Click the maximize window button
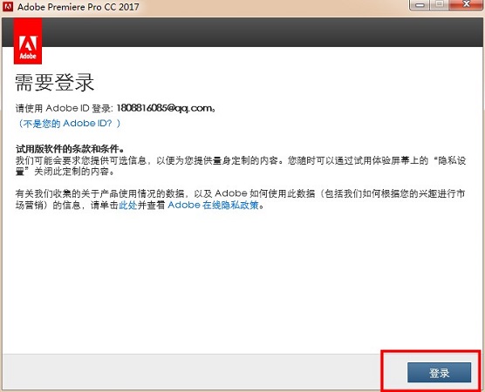The image size is (485, 392). point(440,5)
